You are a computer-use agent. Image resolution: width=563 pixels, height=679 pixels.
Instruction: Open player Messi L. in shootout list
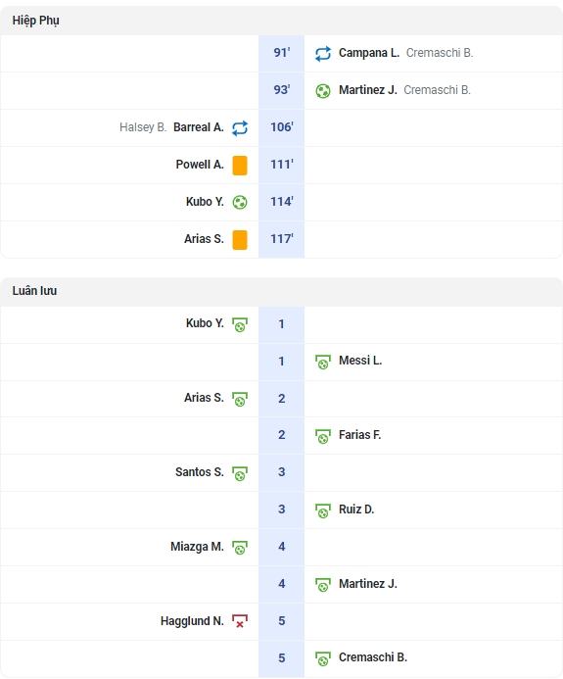tap(360, 361)
